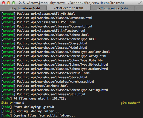
Task: Click the 'hexo d' command text
Action: [19, 103]
